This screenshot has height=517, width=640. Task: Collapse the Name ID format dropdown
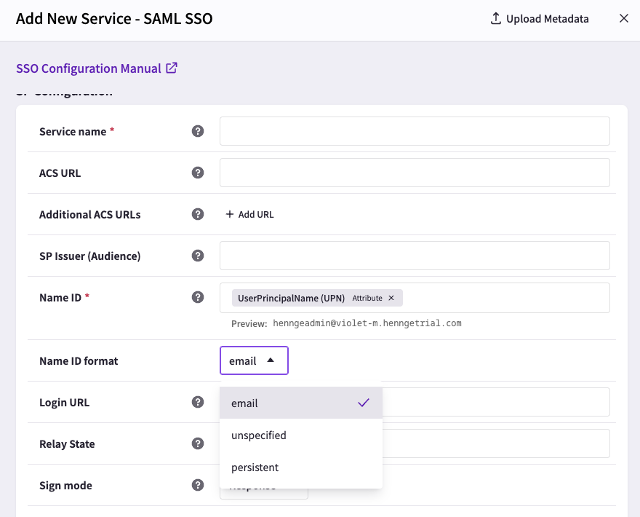point(254,360)
